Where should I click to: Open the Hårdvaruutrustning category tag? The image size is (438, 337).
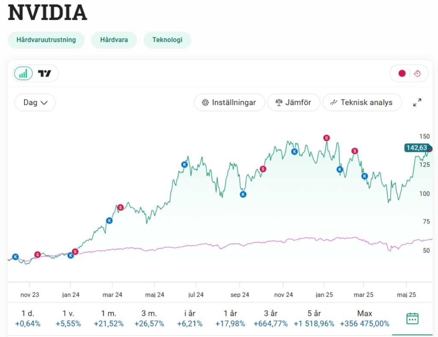46,40
